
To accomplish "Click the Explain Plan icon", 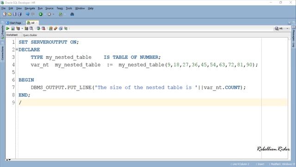I will pos(18,29).
